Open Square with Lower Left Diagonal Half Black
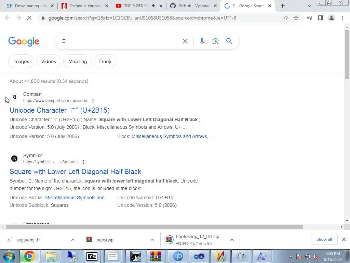Image resolution: width=350 pixels, height=263 pixels. [75, 172]
